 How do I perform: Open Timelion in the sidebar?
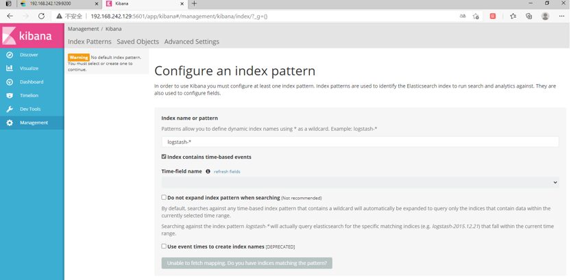29,96
